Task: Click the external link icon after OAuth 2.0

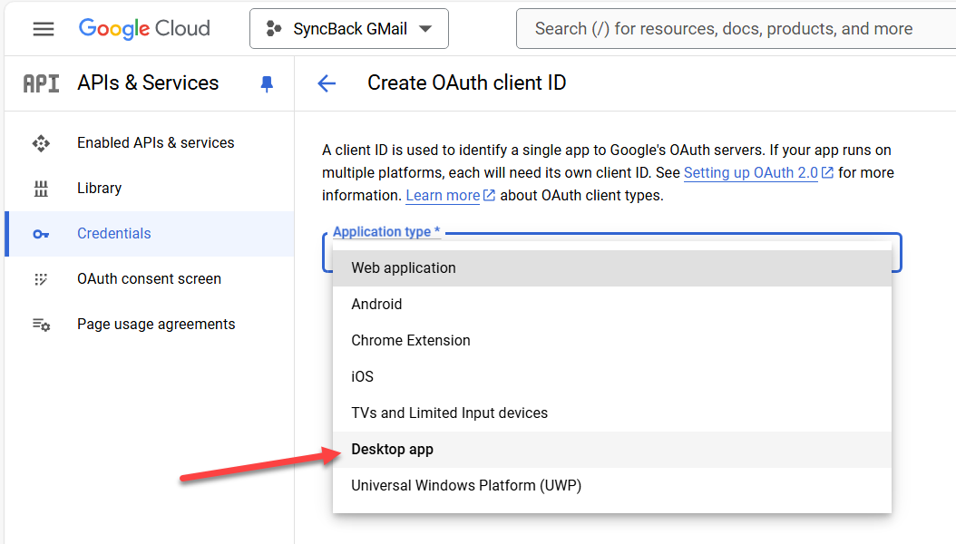Action: [827, 173]
